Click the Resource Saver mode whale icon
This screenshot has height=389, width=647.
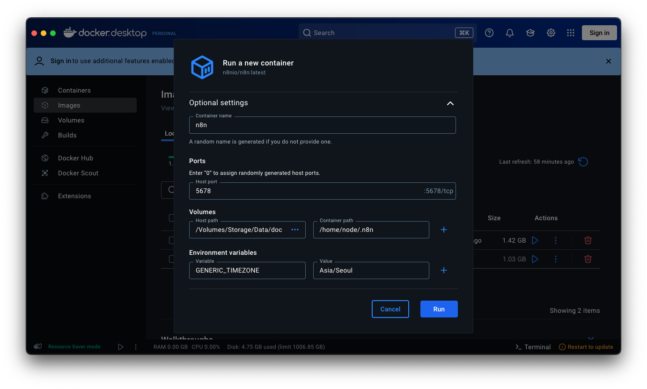click(x=38, y=346)
